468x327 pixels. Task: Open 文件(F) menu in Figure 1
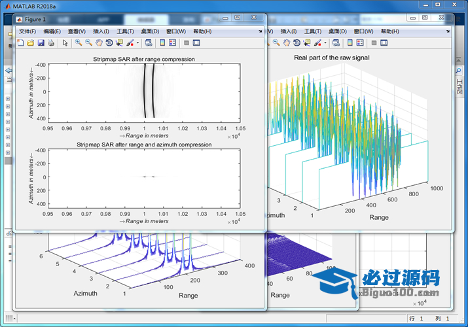click(27, 31)
